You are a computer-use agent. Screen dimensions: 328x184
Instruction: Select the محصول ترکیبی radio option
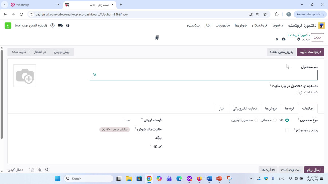pyautogui.click(x=256, y=120)
